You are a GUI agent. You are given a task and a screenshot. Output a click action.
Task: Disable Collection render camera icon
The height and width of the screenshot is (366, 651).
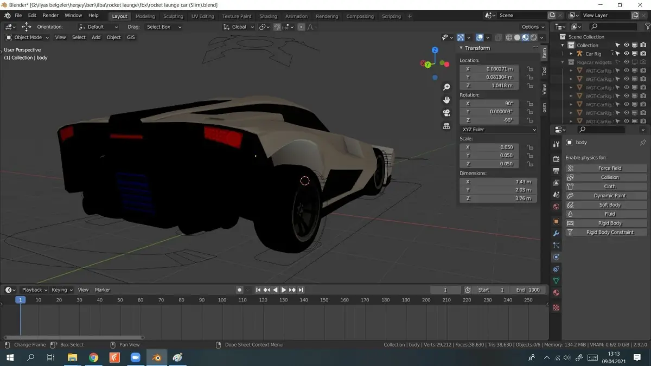click(x=643, y=45)
